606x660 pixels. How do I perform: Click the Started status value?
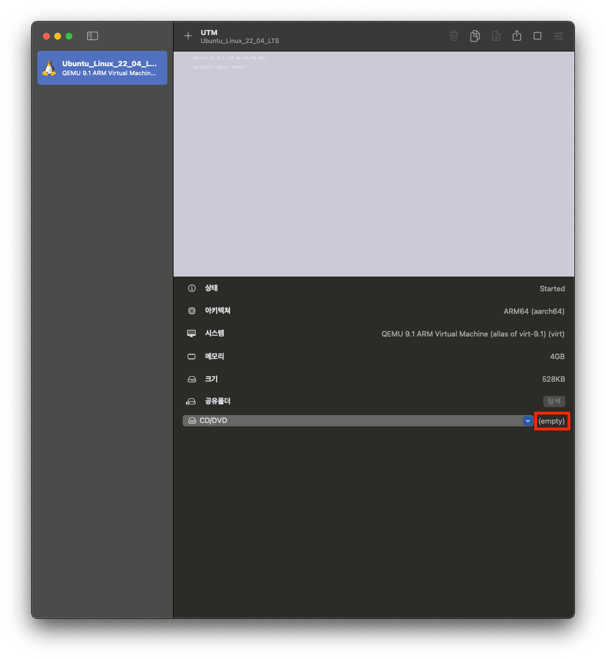pyautogui.click(x=552, y=289)
